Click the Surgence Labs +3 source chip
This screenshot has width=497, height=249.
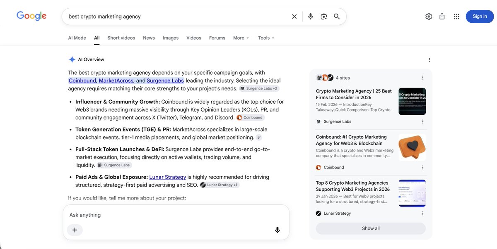(259, 88)
